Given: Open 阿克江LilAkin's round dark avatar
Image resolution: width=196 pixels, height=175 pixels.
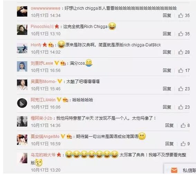Looking at the screenshot, I should click(22, 103).
